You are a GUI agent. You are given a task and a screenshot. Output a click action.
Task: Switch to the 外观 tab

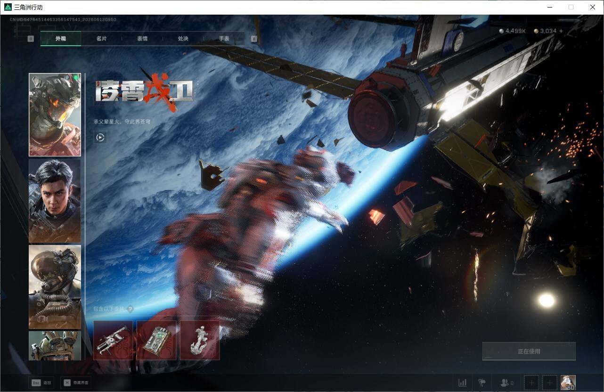pyautogui.click(x=61, y=39)
